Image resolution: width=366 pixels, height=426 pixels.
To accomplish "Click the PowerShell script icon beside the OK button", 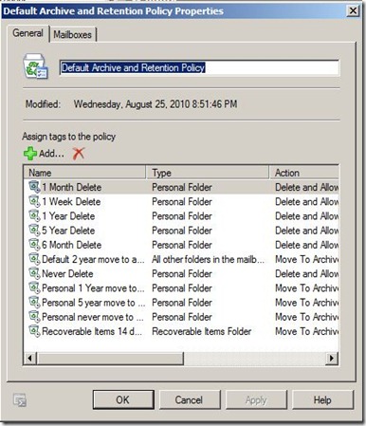I will (20, 399).
